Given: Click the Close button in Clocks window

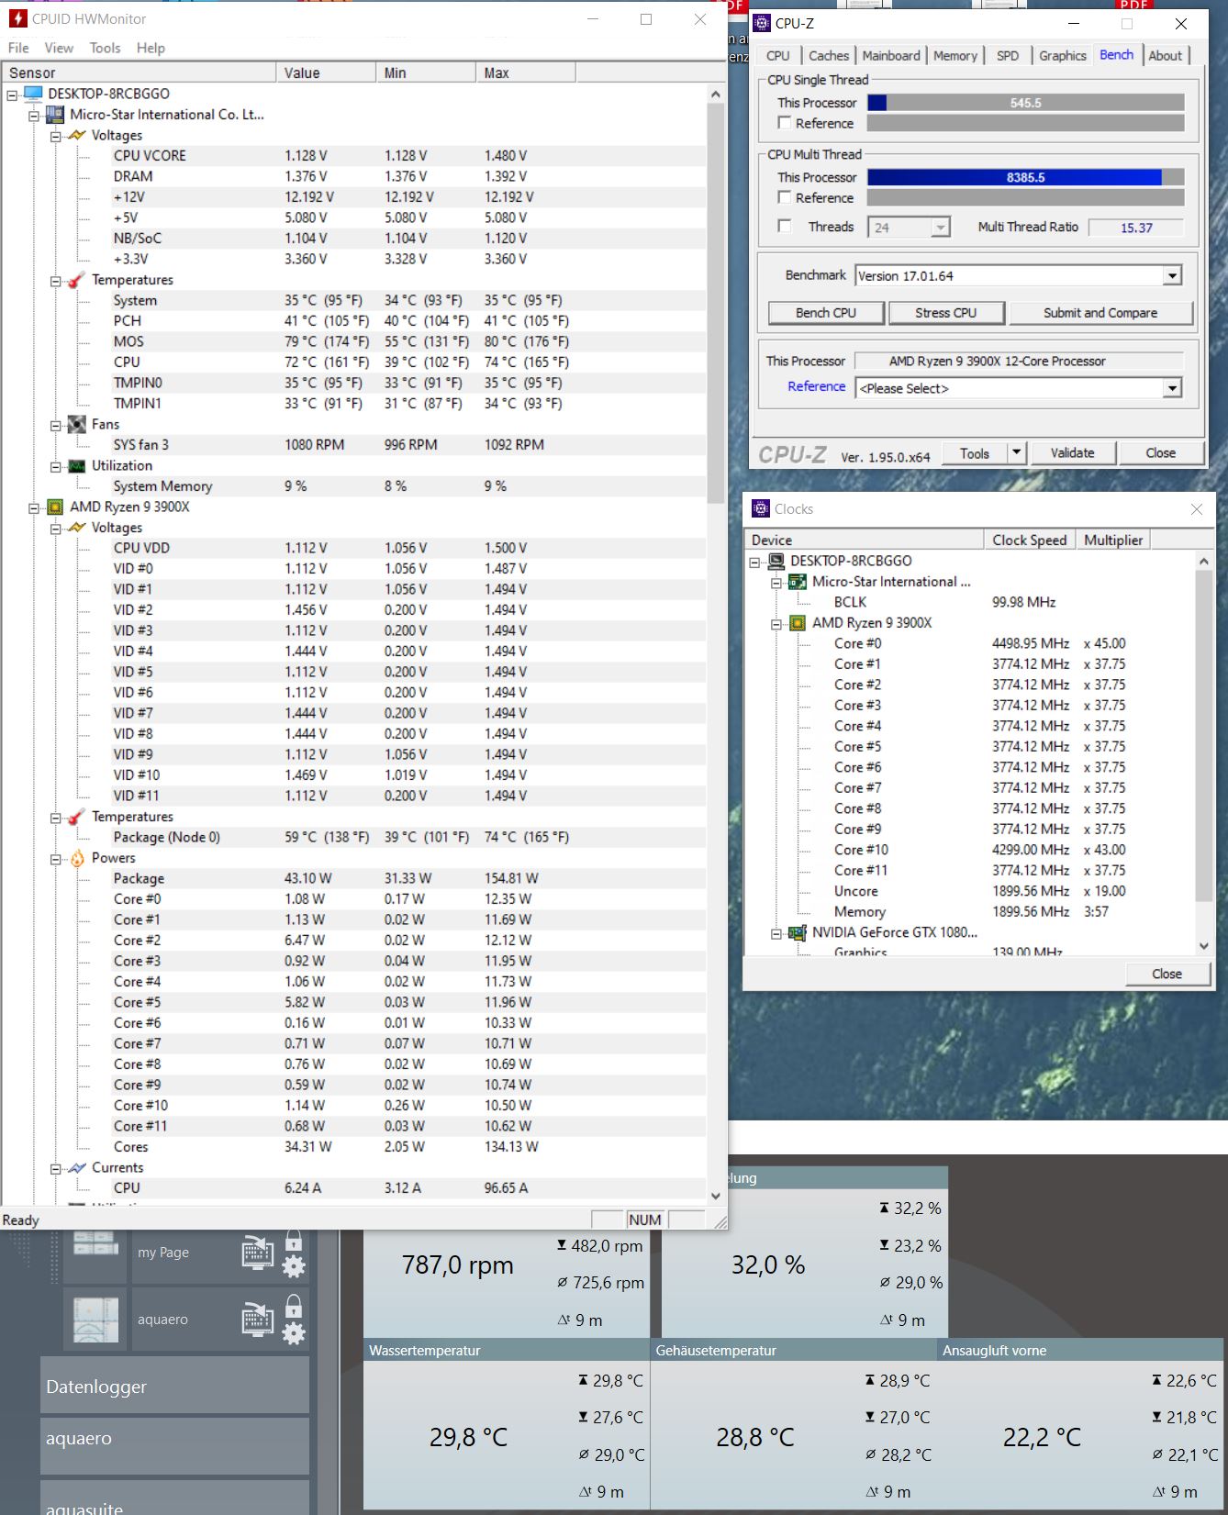Looking at the screenshot, I should pyautogui.click(x=1167, y=974).
